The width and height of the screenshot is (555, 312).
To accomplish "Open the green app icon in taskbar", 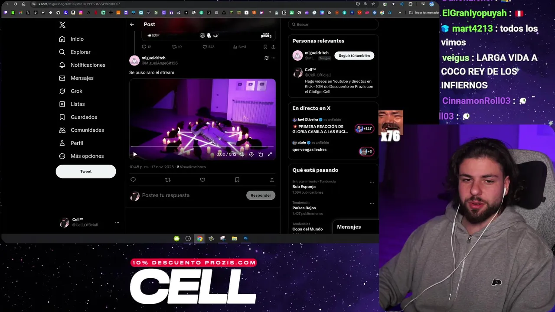I will tap(176, 238).
